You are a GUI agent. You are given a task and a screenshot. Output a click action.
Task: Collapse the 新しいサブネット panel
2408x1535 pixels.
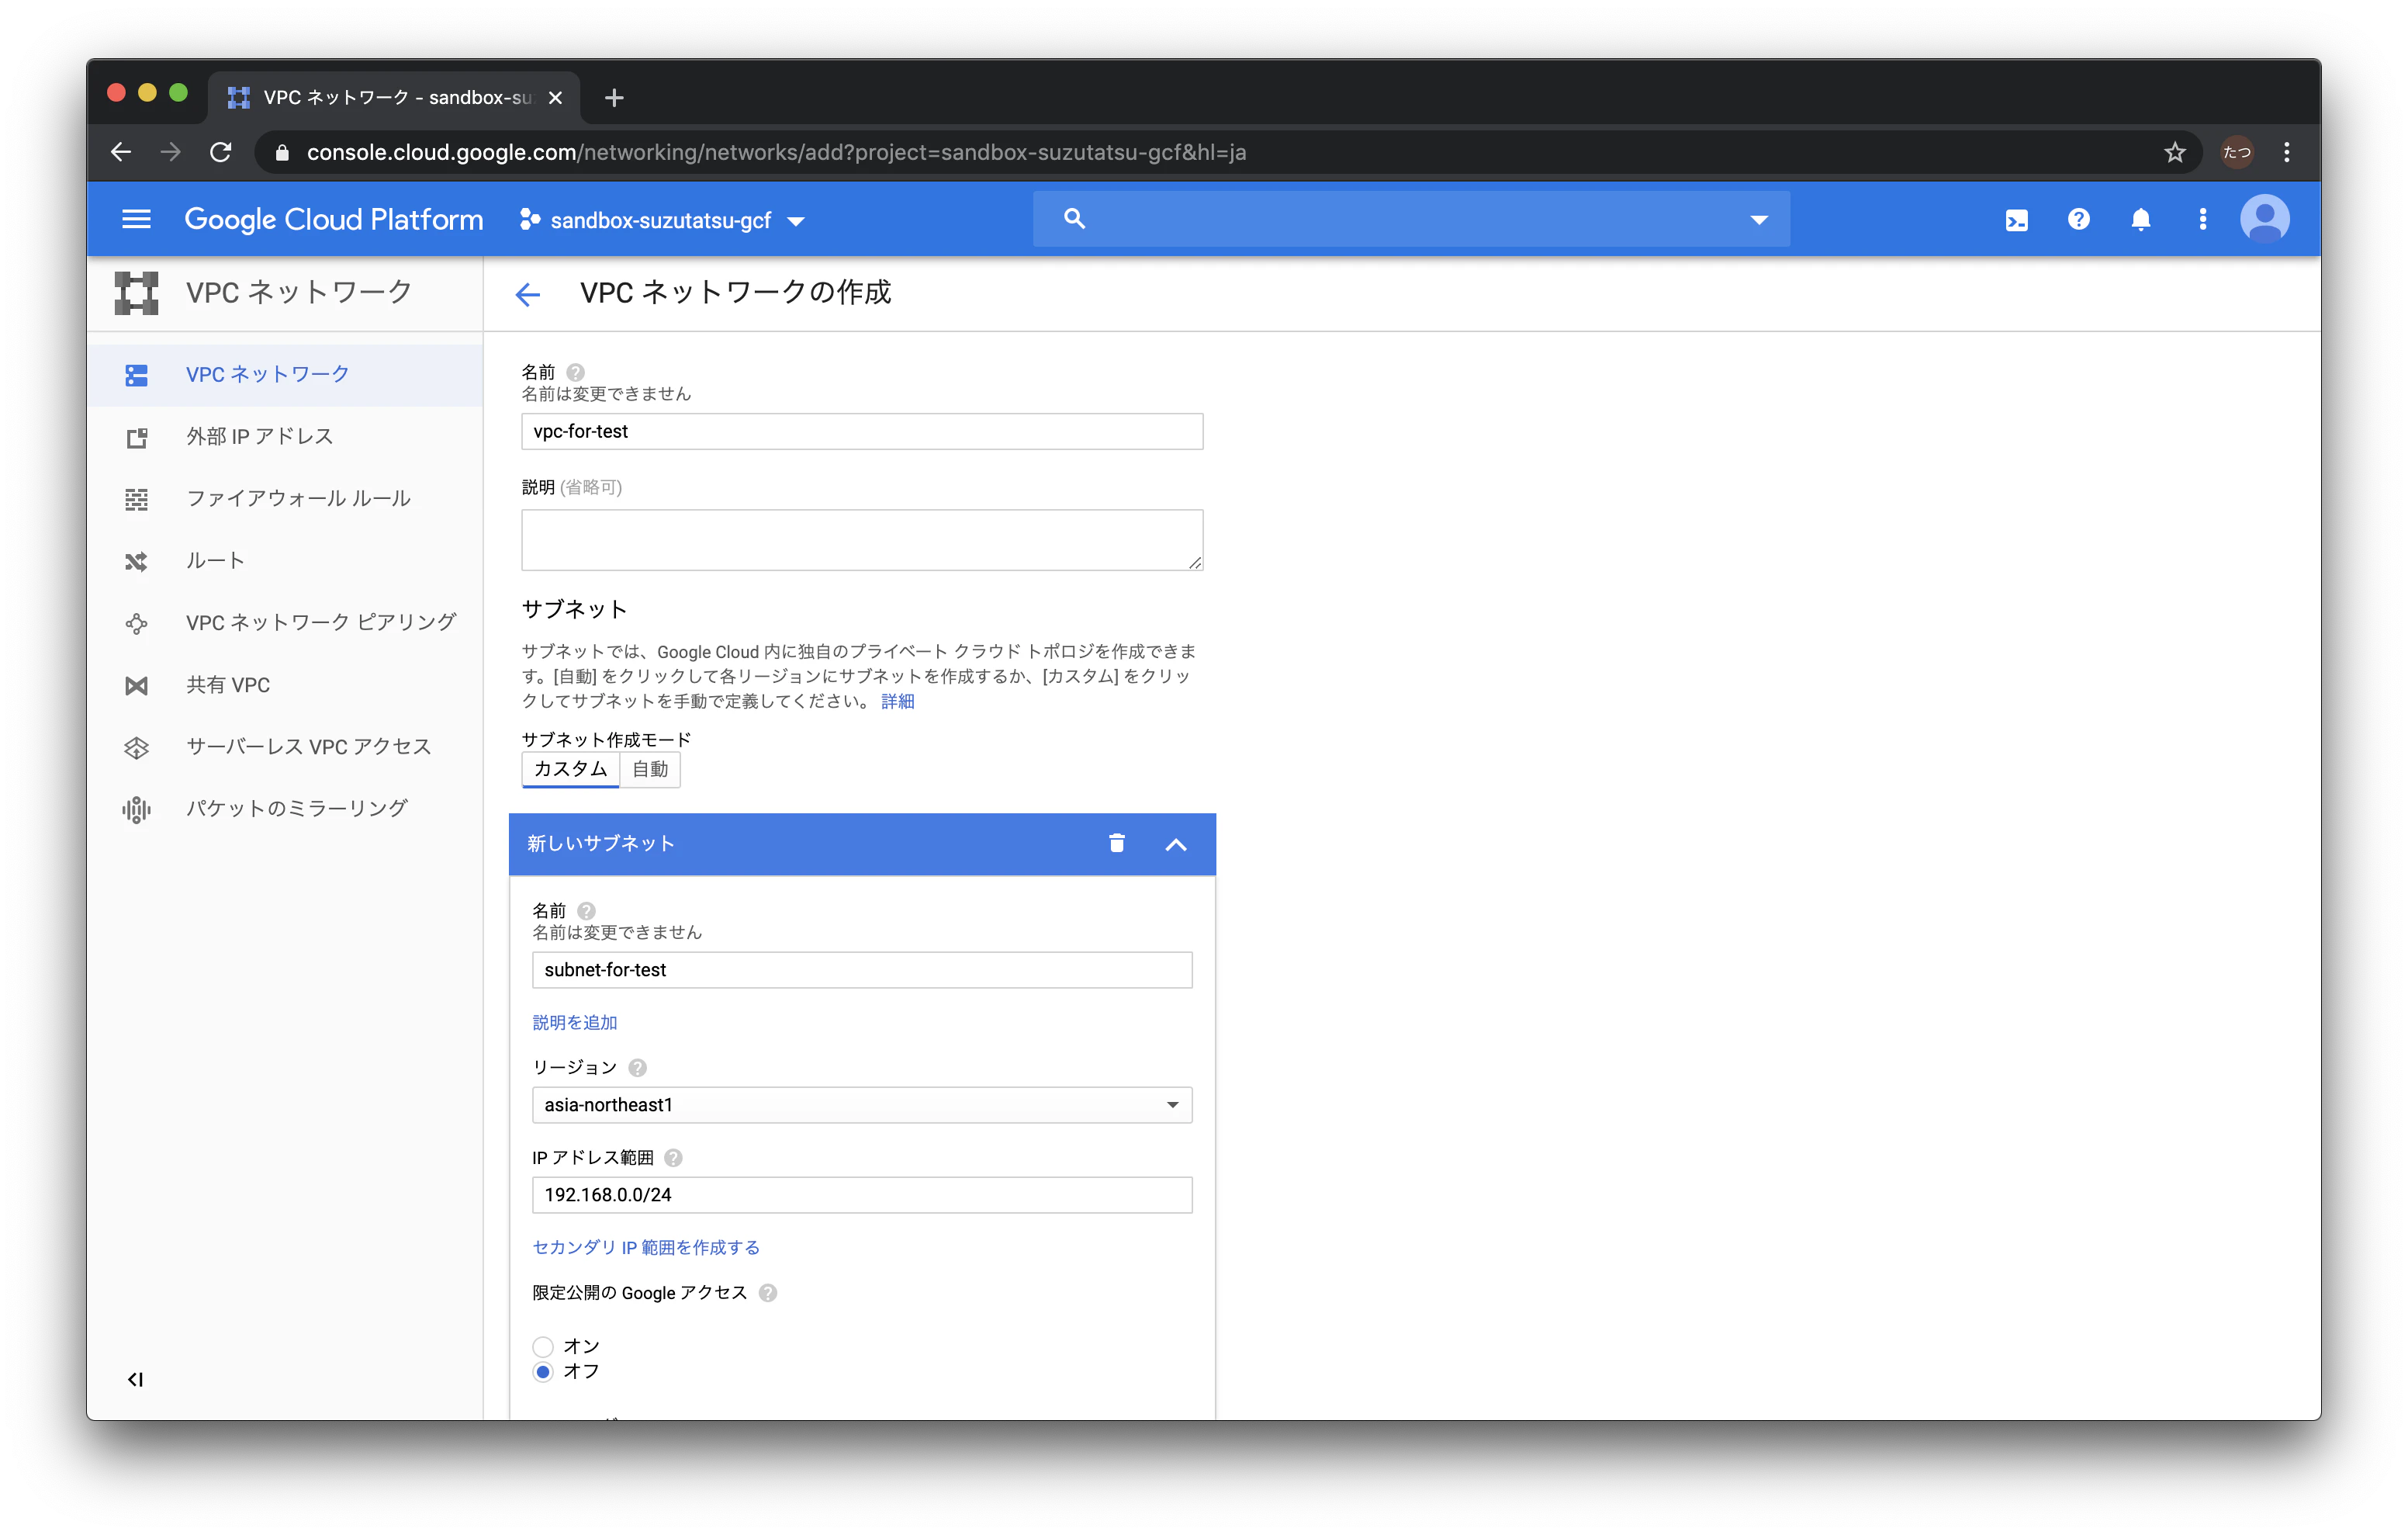(1176, 844)
